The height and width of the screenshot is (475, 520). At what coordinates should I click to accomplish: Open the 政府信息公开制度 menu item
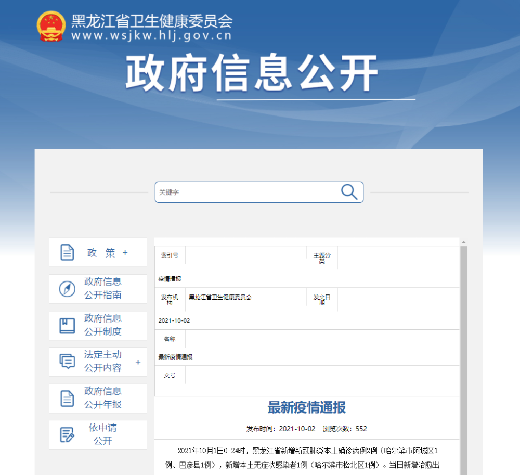[103, 325]
